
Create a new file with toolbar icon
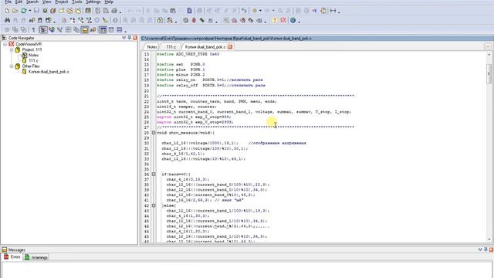pos(7,11)
